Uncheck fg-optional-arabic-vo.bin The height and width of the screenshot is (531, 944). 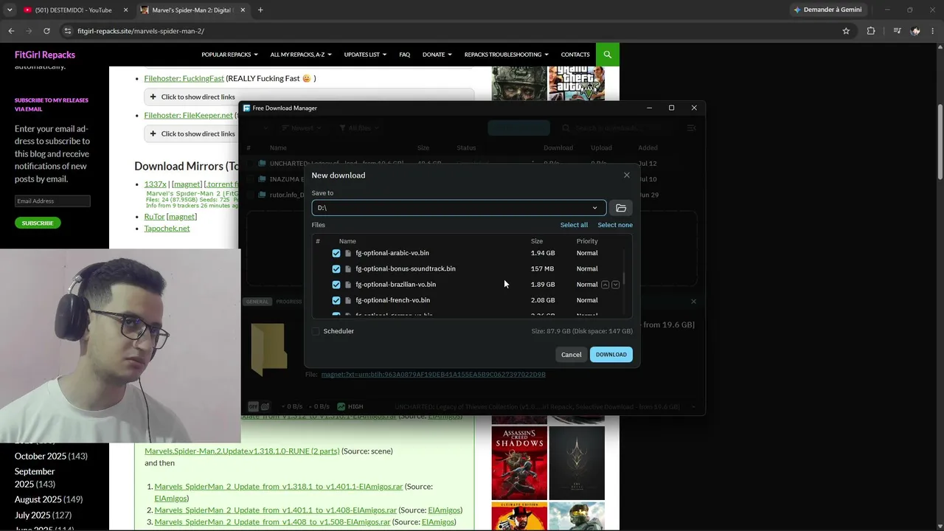click(336, 253)
